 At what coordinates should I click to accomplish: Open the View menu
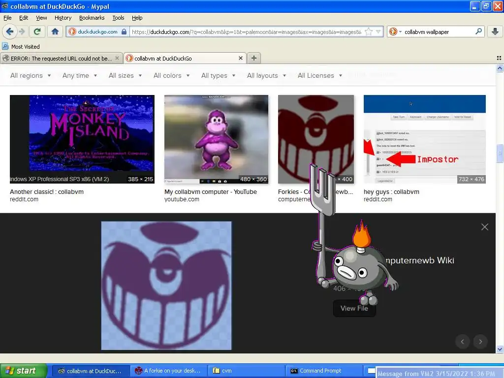[41, 18]
